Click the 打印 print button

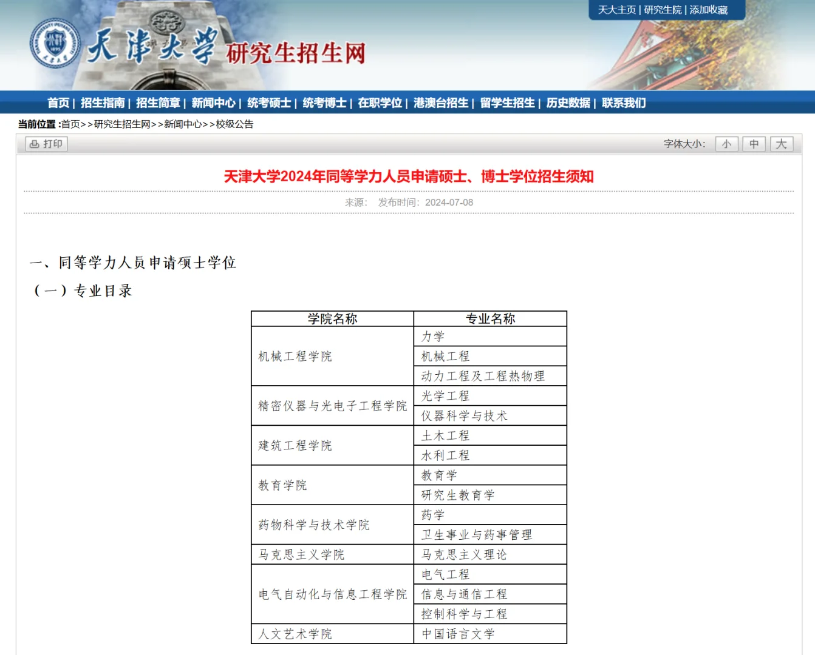click(46, 144)
